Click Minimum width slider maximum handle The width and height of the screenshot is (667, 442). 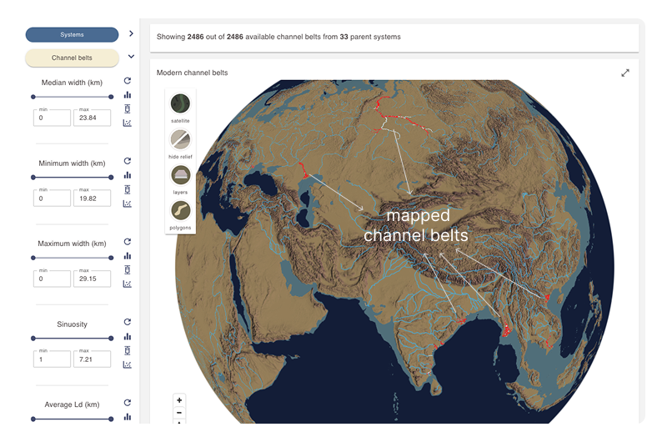(x=111, y=178)
